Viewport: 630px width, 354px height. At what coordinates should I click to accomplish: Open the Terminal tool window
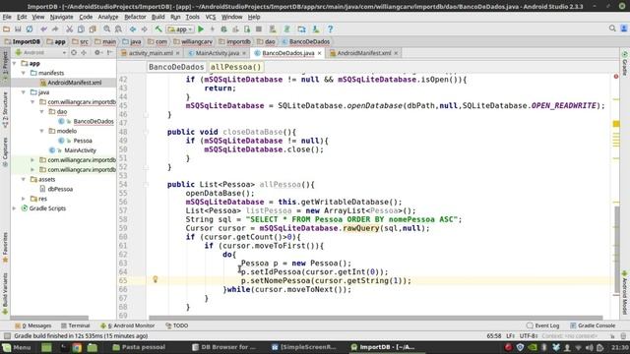[75, 325]
